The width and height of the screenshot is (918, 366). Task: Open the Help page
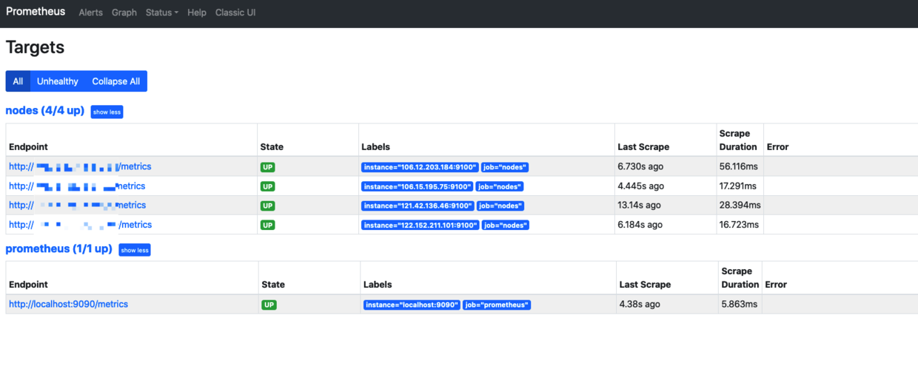click(x=197, y=13)
